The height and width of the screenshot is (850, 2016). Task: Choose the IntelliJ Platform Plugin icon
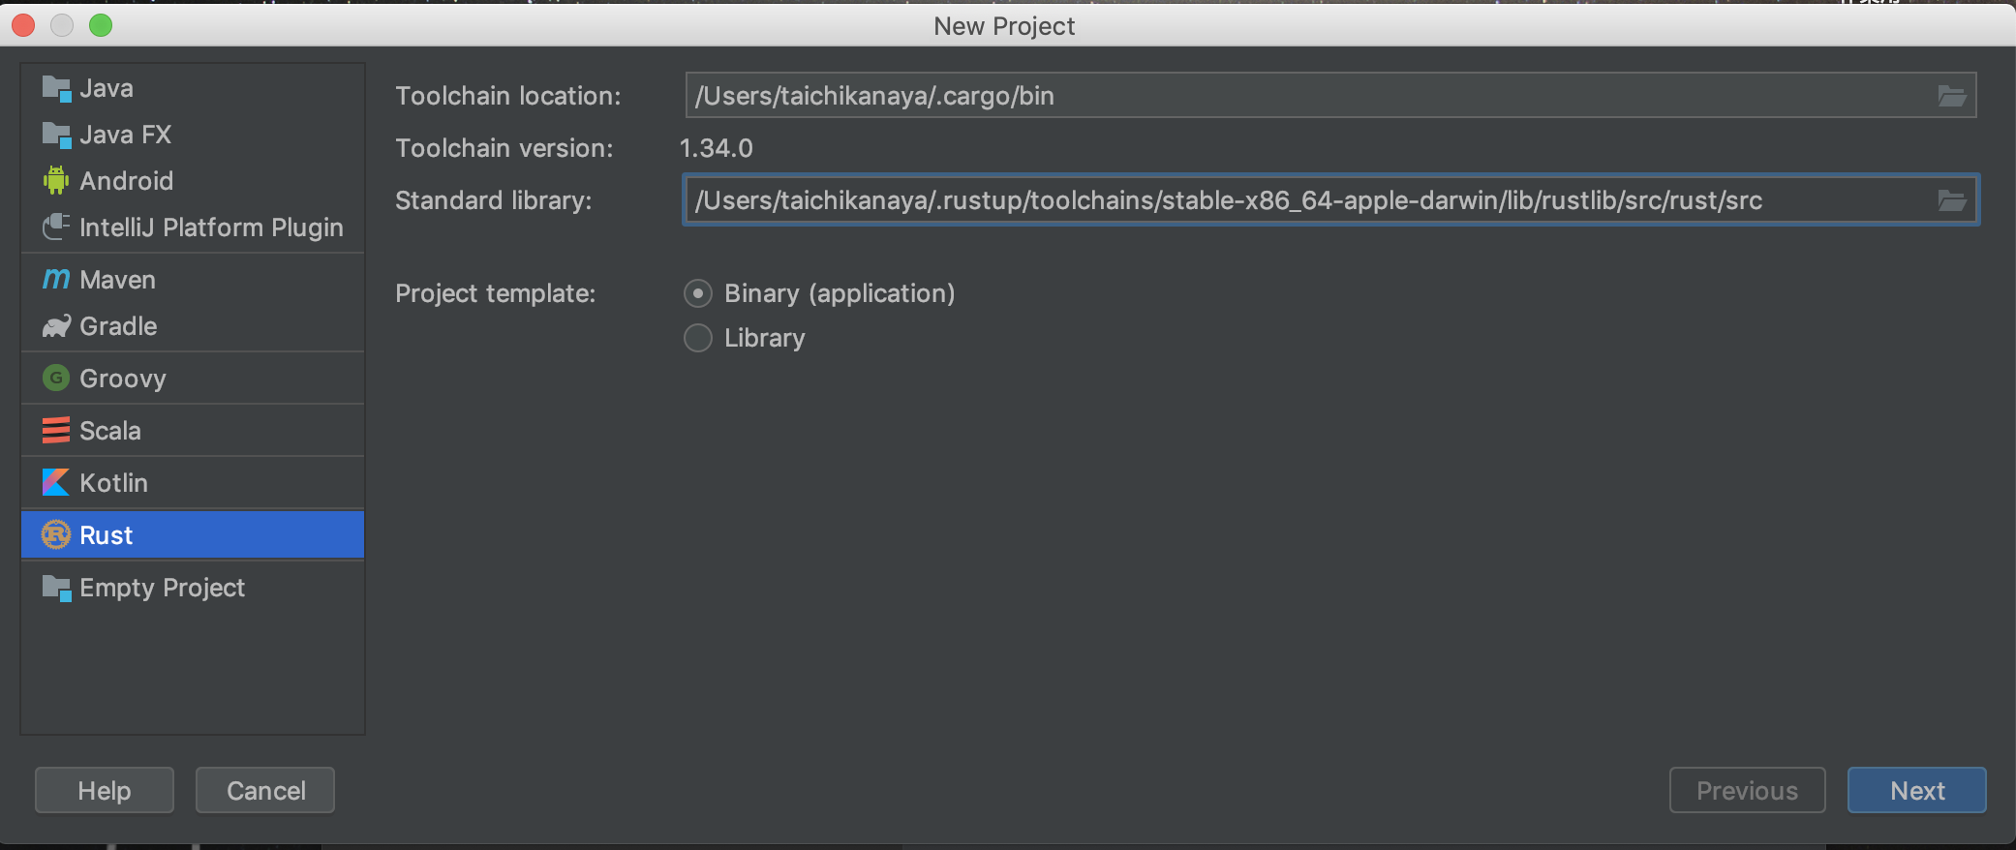tap(56, 228)
